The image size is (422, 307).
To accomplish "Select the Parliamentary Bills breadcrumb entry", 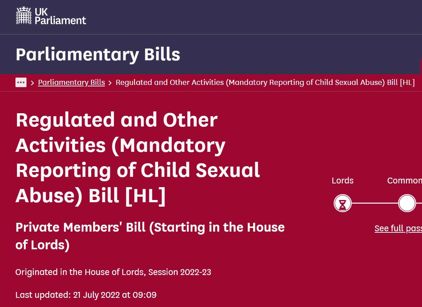I will pyautogui.click(x=71, y=82).
